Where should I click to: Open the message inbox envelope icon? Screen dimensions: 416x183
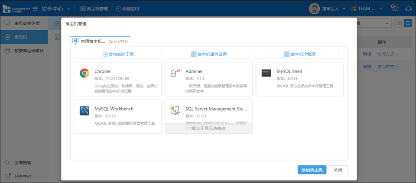tap(394, 9)
